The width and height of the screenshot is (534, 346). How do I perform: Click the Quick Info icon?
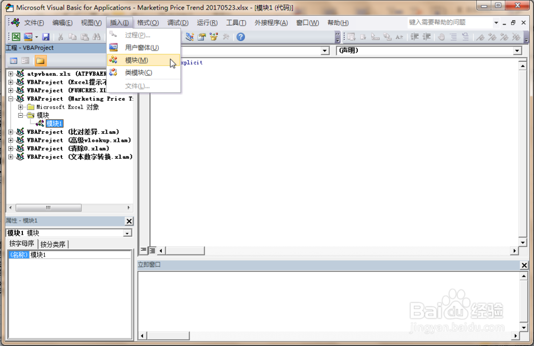click(375, 37)
